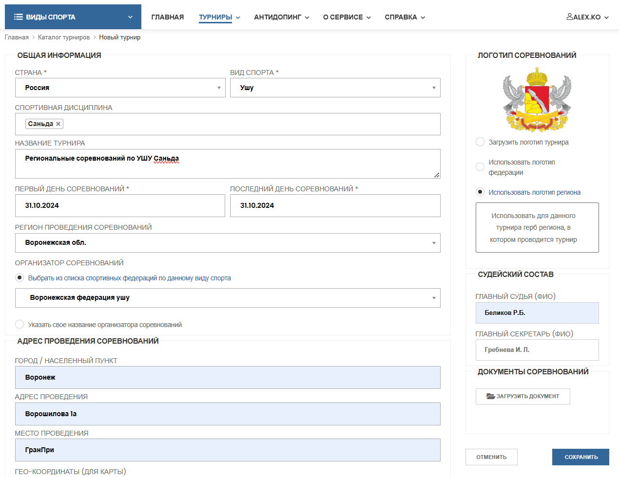Click the СОХРАНИТЬ button
Image resolution: width=619 pixels, height=477 pixels.
tap(580, 457)
